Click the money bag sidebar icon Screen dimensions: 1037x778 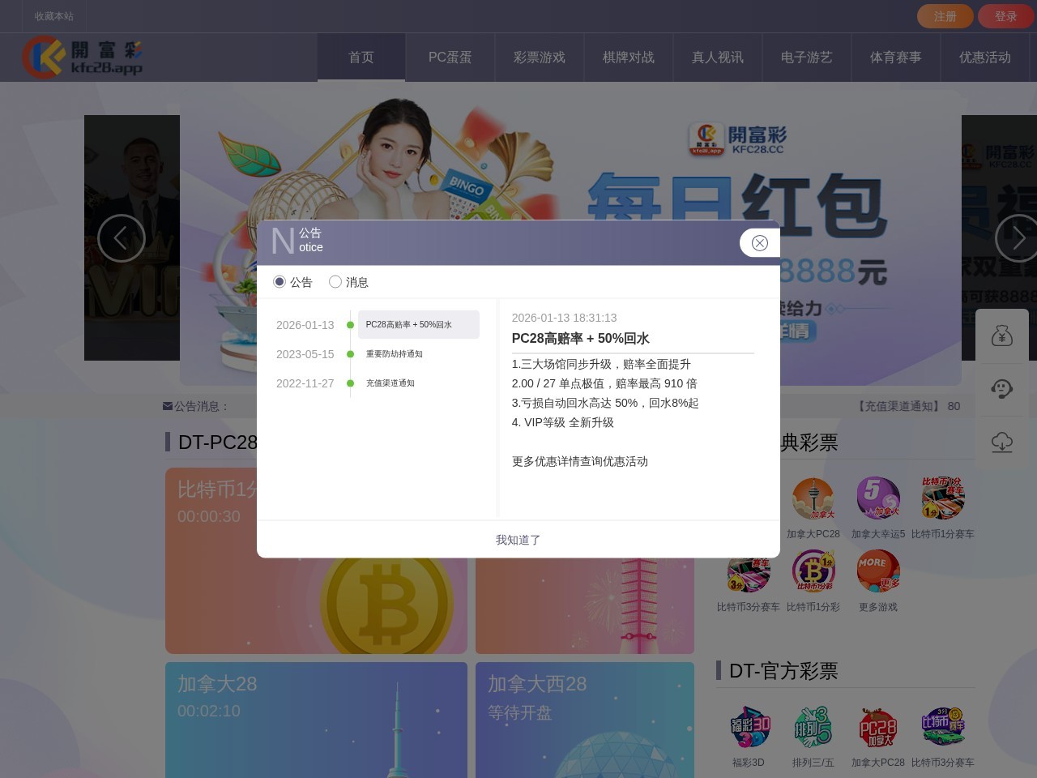click(x=1002, y=336)
